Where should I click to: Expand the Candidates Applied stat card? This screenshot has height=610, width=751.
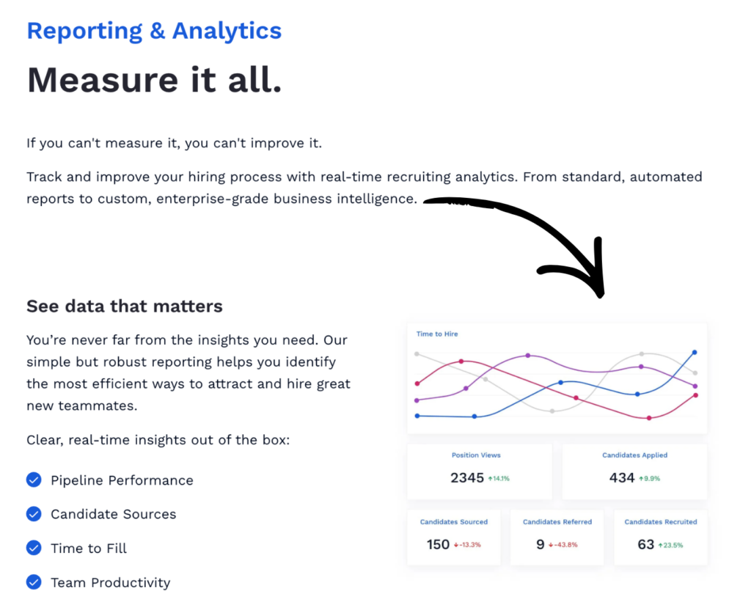pos(634,471)
